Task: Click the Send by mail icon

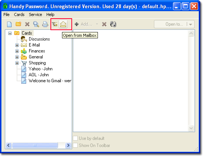Action: [x=55, y=24]
